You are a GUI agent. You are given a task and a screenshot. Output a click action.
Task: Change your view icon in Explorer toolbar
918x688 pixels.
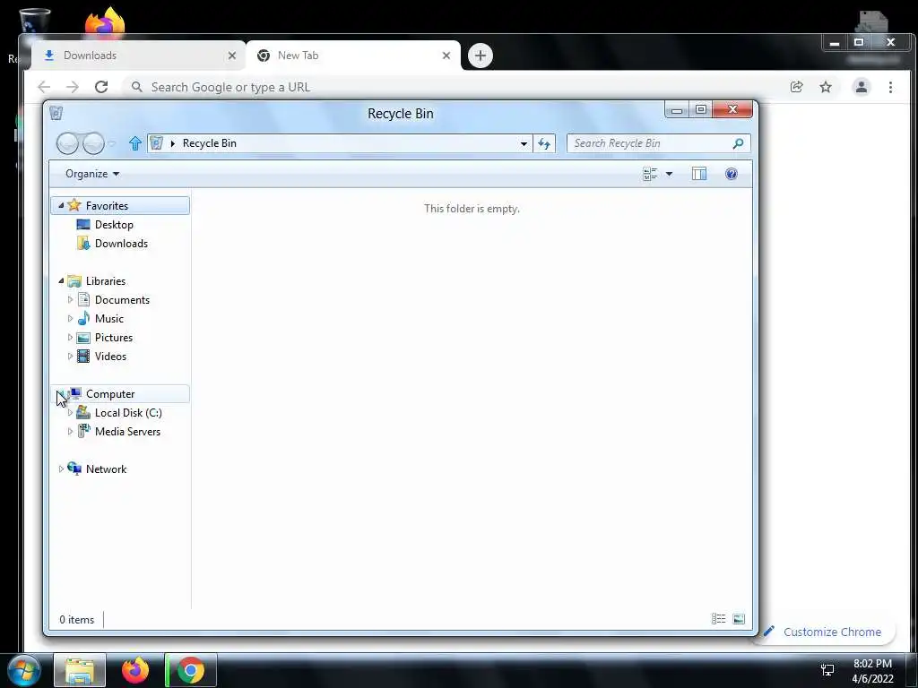[650, 174]
